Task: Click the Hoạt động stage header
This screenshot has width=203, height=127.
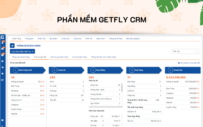Action: point(105,70)
